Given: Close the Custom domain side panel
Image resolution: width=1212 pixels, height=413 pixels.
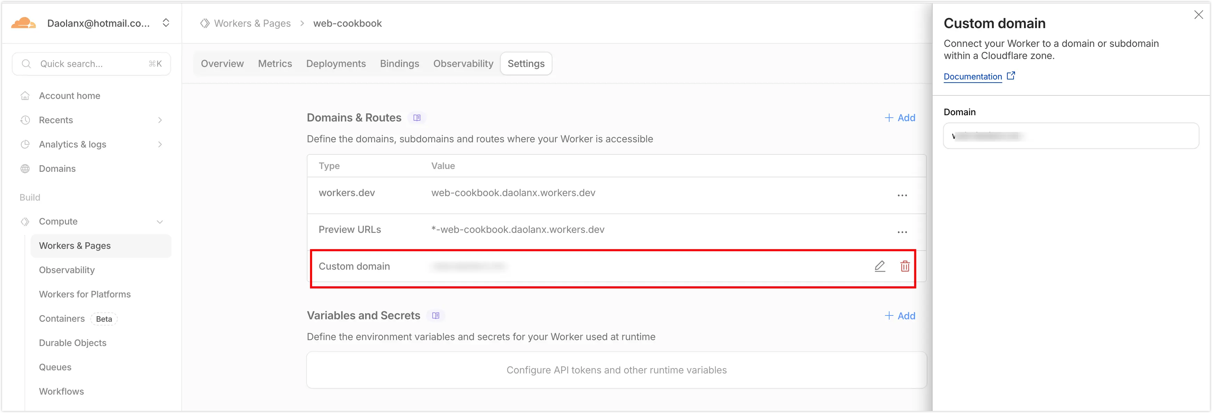Looking at the screenshot, I should pyautogui.click(x=1198, y=15).
